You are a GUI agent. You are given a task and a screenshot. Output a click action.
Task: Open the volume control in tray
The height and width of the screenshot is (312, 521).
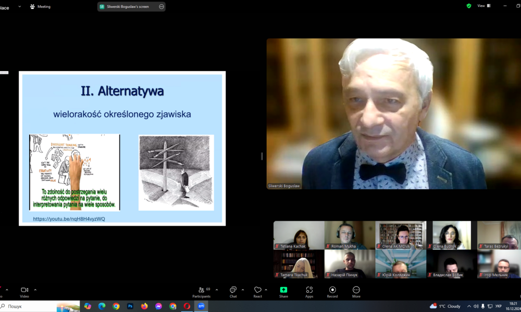pos(476,306)
